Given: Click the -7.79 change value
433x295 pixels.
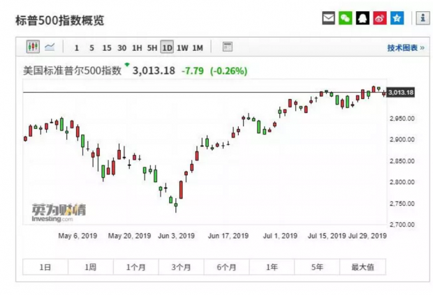Looking at the screenshot, I should pyautogui.click(x=193, y=71).
